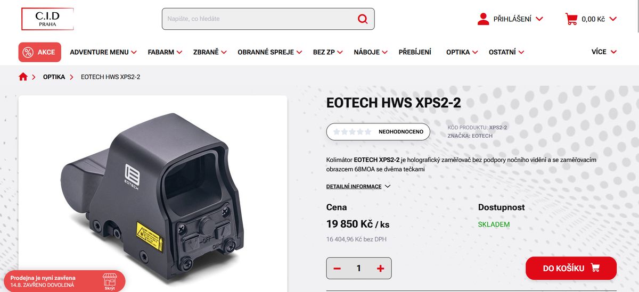
Task: Increase quantity with plus icon
Action: pos(380,269)
